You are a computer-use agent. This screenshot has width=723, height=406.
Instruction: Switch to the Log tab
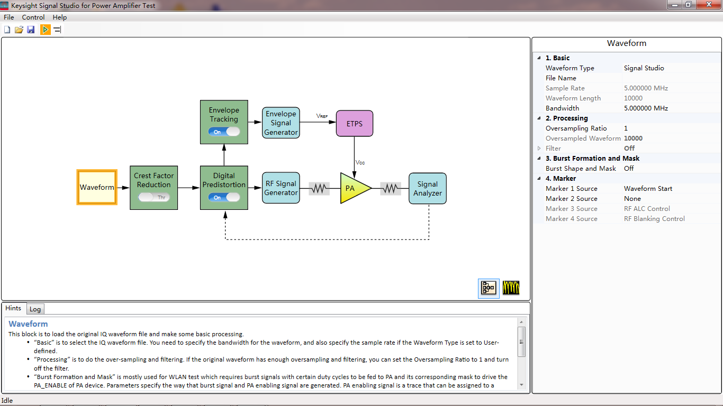pos(35,309)
